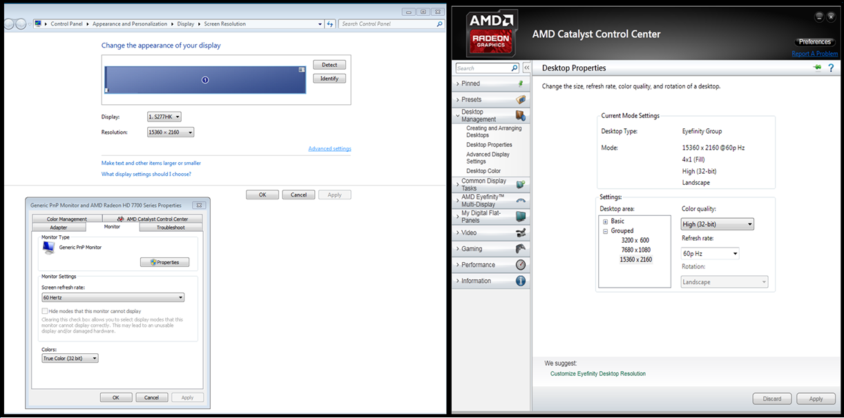Open the Advanced settings link
This screenshot has height=418, width=844.
click(x=329, y=148)
